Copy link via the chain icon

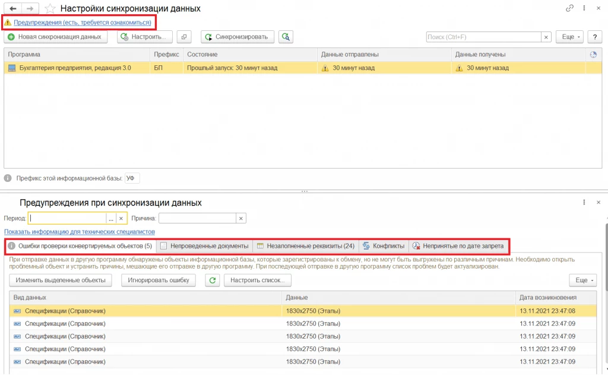tap(569, 8)
